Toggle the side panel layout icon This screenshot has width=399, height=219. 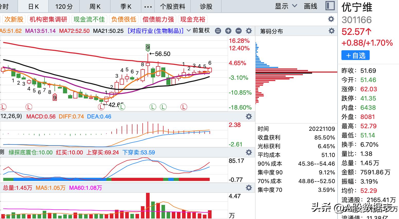pyautogui.click(x=330, y=6)
